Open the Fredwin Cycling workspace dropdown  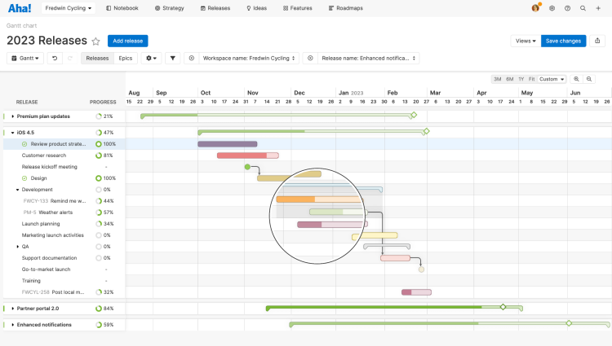[x=69, y=8]
